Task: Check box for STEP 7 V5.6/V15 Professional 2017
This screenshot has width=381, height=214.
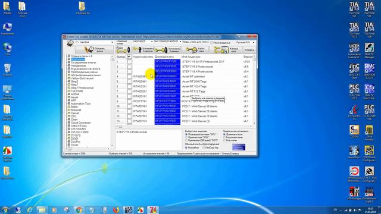Action: [129, 62]
